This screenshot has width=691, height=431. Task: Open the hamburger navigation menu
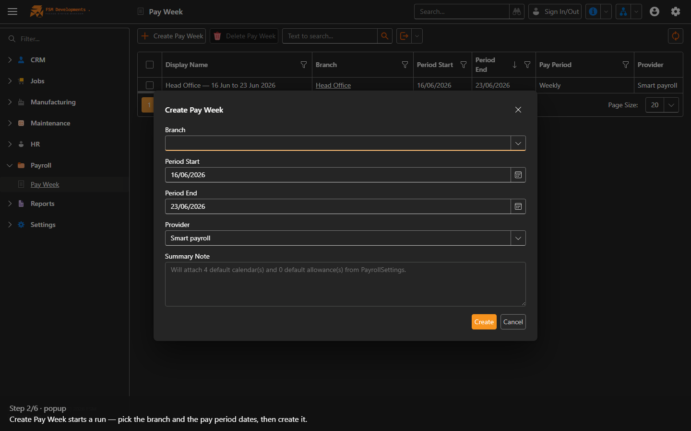(12, 11)
